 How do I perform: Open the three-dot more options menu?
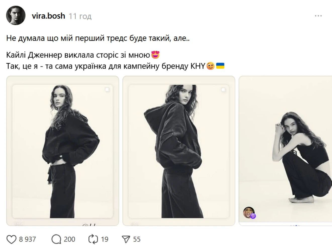[318, 16]
